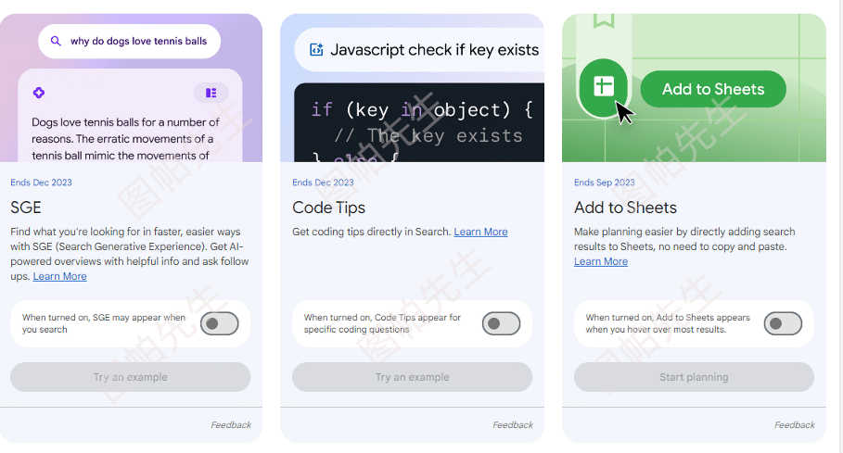Viewport: 843px width, 453px height.
Task: Turn on the SGE toggle switch
Action: coord(220,323)
